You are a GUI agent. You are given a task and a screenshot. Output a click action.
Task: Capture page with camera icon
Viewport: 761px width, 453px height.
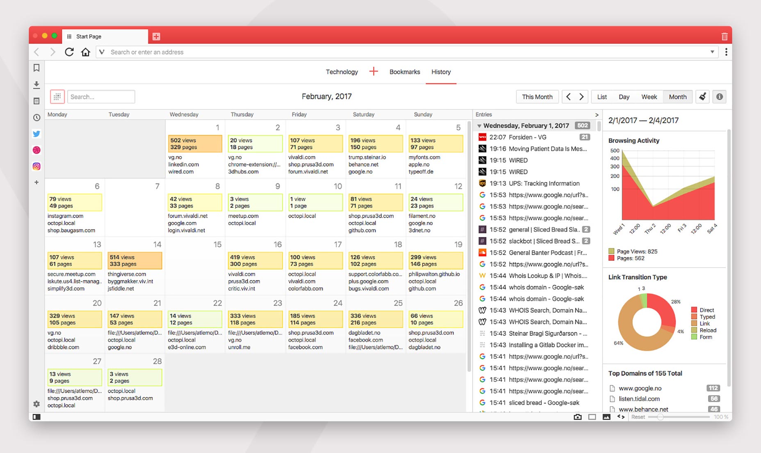click(577, 417)
